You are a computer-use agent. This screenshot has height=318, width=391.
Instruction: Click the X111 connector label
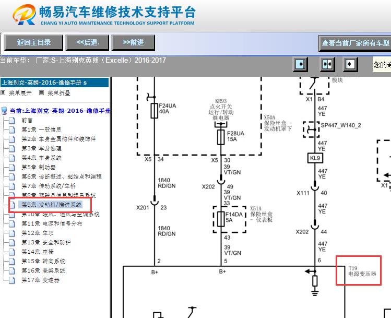click(x=303, y=193)
